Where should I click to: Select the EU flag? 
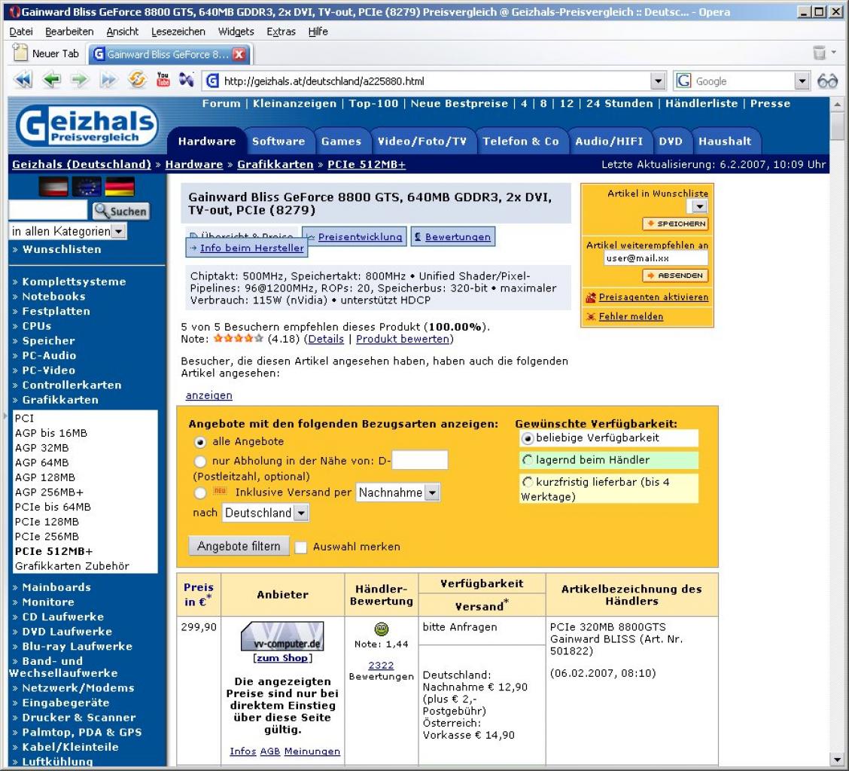(87, 187)
